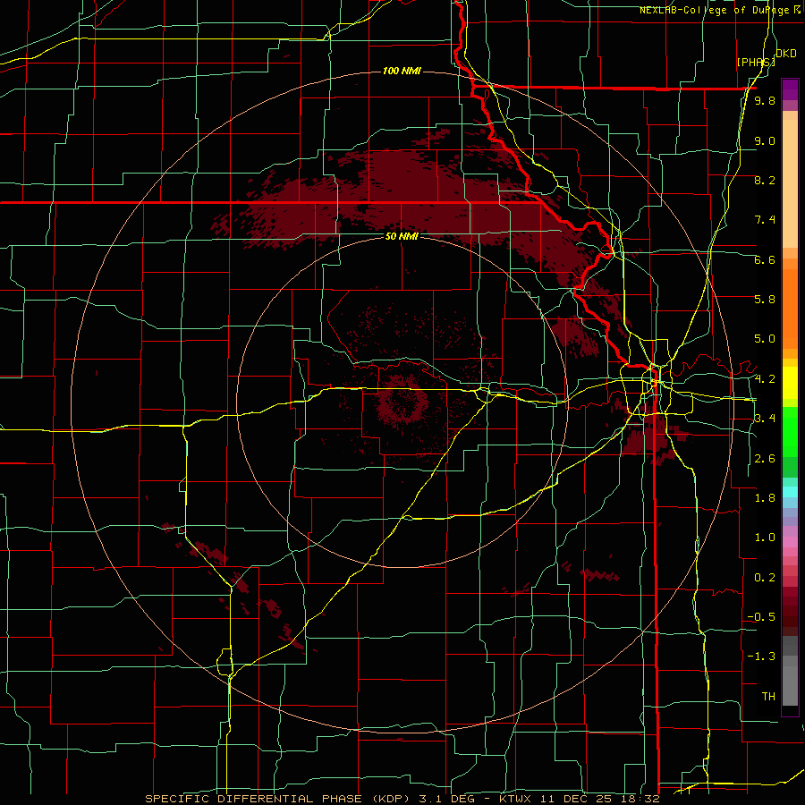Click the 7.4 scale value
Viewport: 805px width, 805px height.
point(765,220)
